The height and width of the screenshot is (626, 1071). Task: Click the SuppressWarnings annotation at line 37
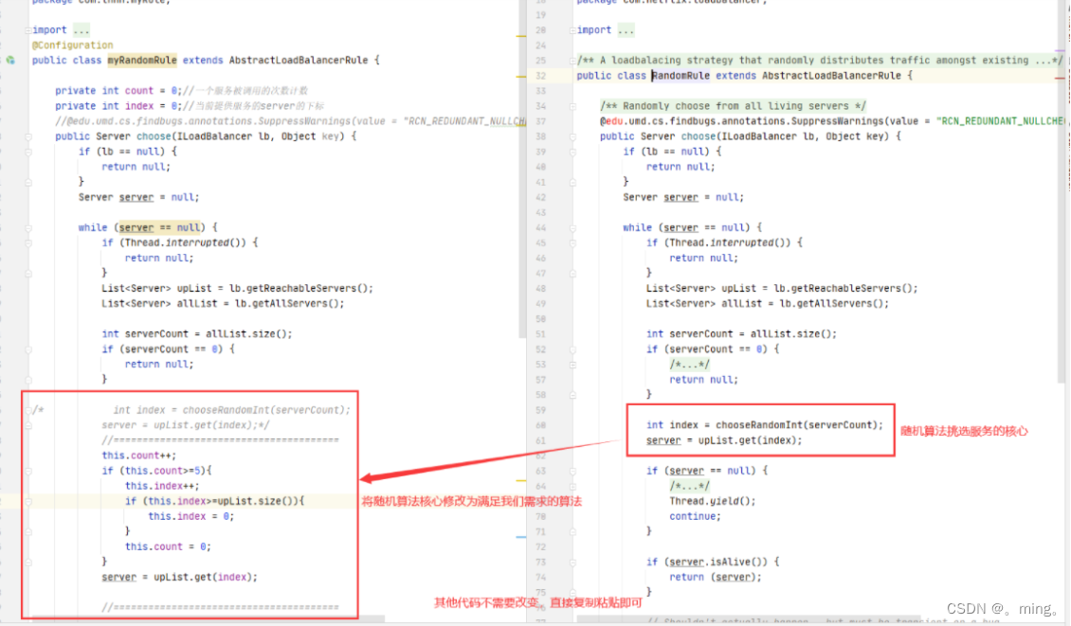coord(831,121)
